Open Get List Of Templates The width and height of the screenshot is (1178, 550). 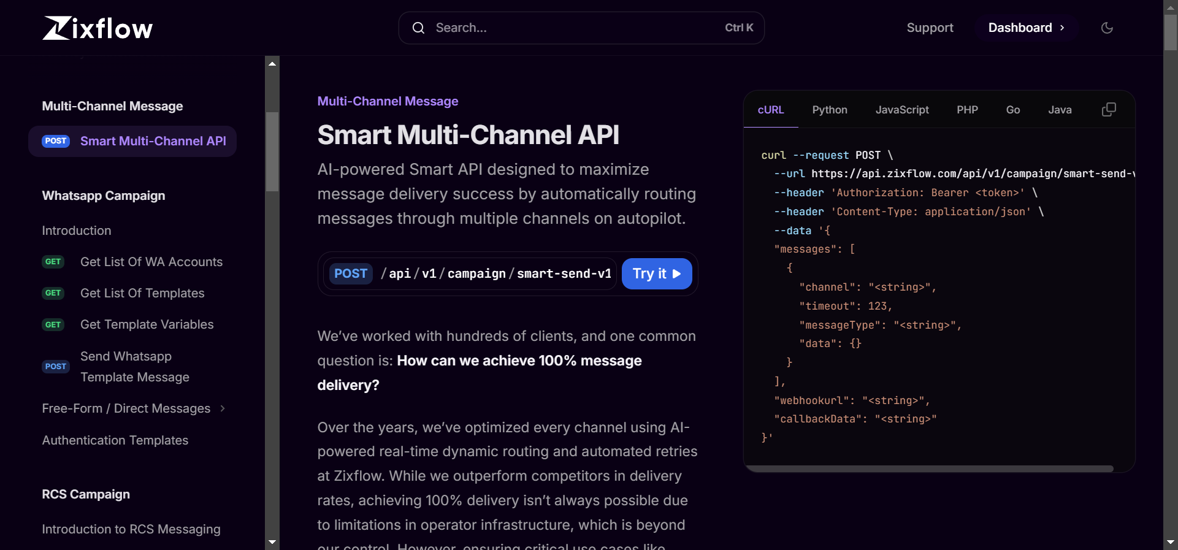pos(142,293)
